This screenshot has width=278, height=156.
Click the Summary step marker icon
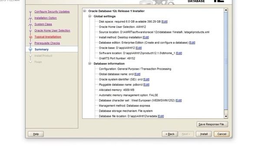pos(30,49)
